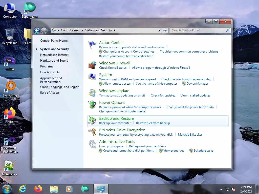Open View event logs link
Screen dimensions: 259x194
(x=174, y=151)
